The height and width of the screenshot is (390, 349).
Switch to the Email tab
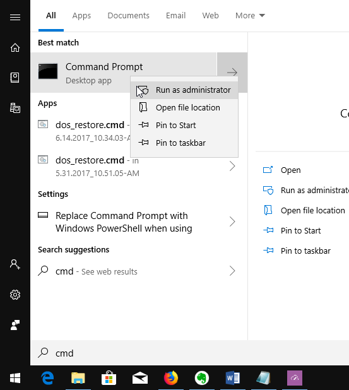(176, 16)
